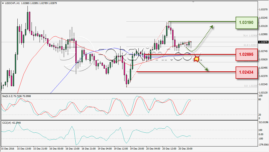Click time axis label 20 Dec 04:00
Screen dimensions: 269x152
[153, 149]
